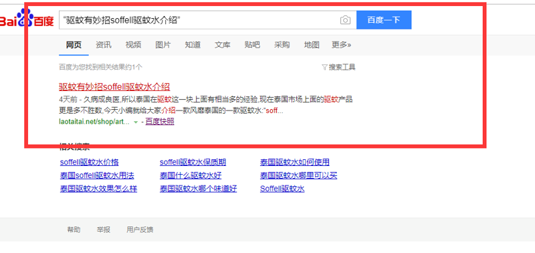Open the 图片 tab
535x253 pixels.
pyautogui.click(x=163, y=45)
